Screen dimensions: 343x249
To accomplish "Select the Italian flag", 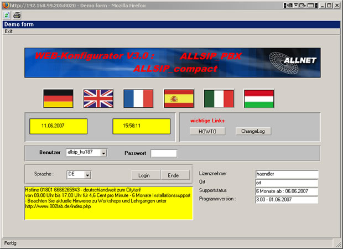I will point(219,98).
